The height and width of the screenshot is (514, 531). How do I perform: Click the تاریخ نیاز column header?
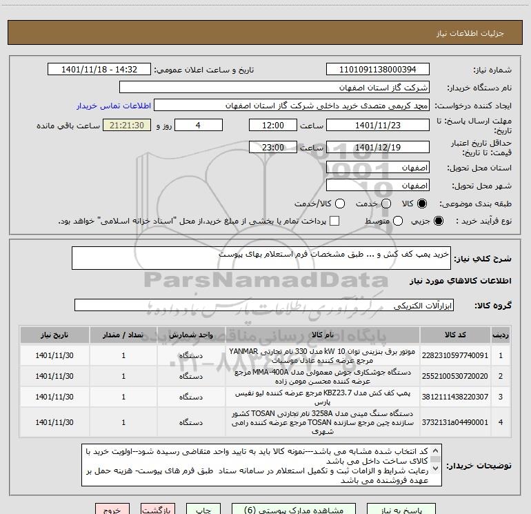tap(54, 335)
